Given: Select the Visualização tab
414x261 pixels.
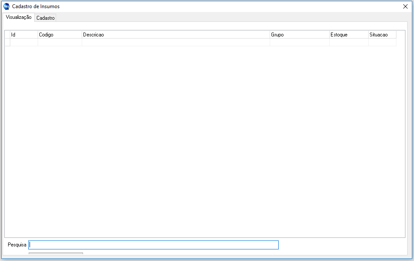Looking at the screenshot, I should pyautogui.click(x=19, y=17).
